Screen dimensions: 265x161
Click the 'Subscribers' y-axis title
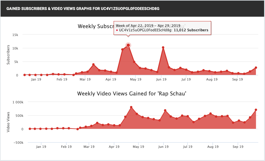pyautogui.click(x=8, y=55)
